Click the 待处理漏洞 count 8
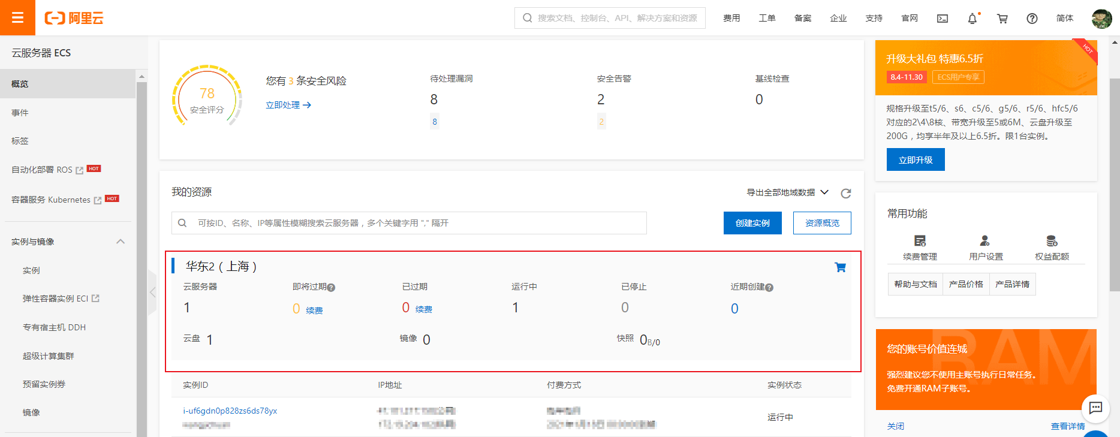The height and width of the screenshot is (437, 1120). tap(434, 100)
